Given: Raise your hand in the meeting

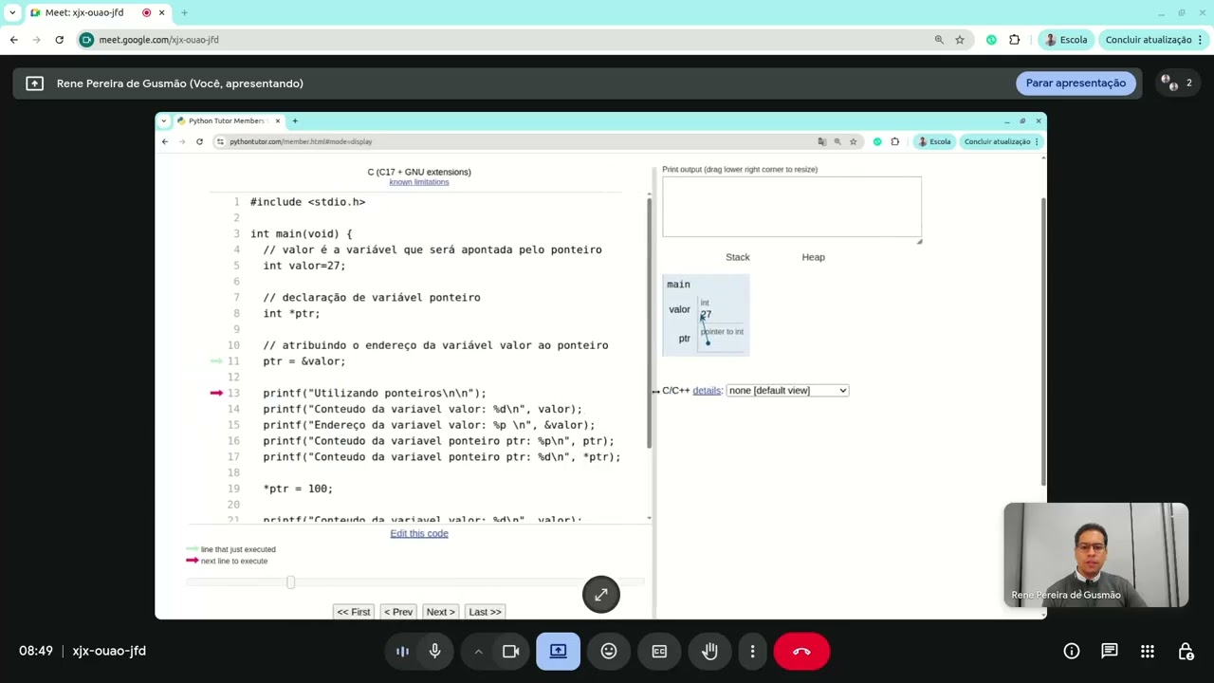Looking at the screenshot, I should (709, 651).
